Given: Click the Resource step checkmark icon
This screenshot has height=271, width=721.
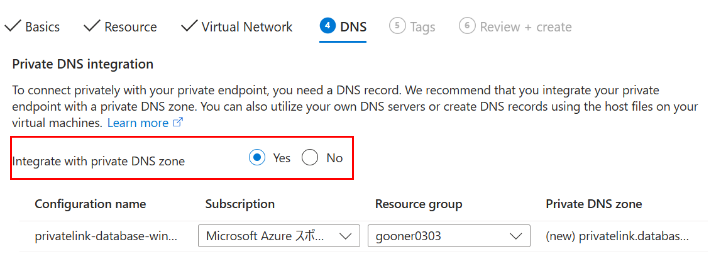Looking at the screenshot, I should 92,26.
